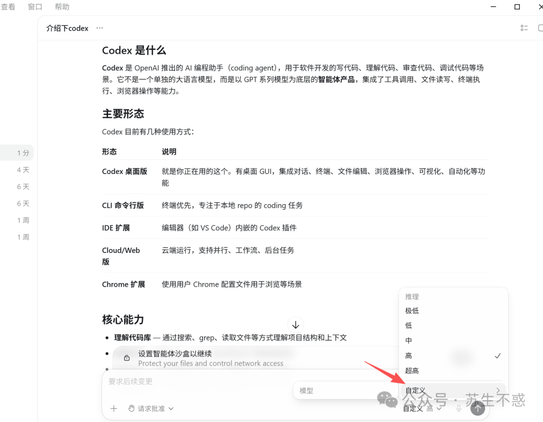This screenshot has height=422, width=543.
Task: Select the checked 高 reasoning option
Action: tap(454, 356)
